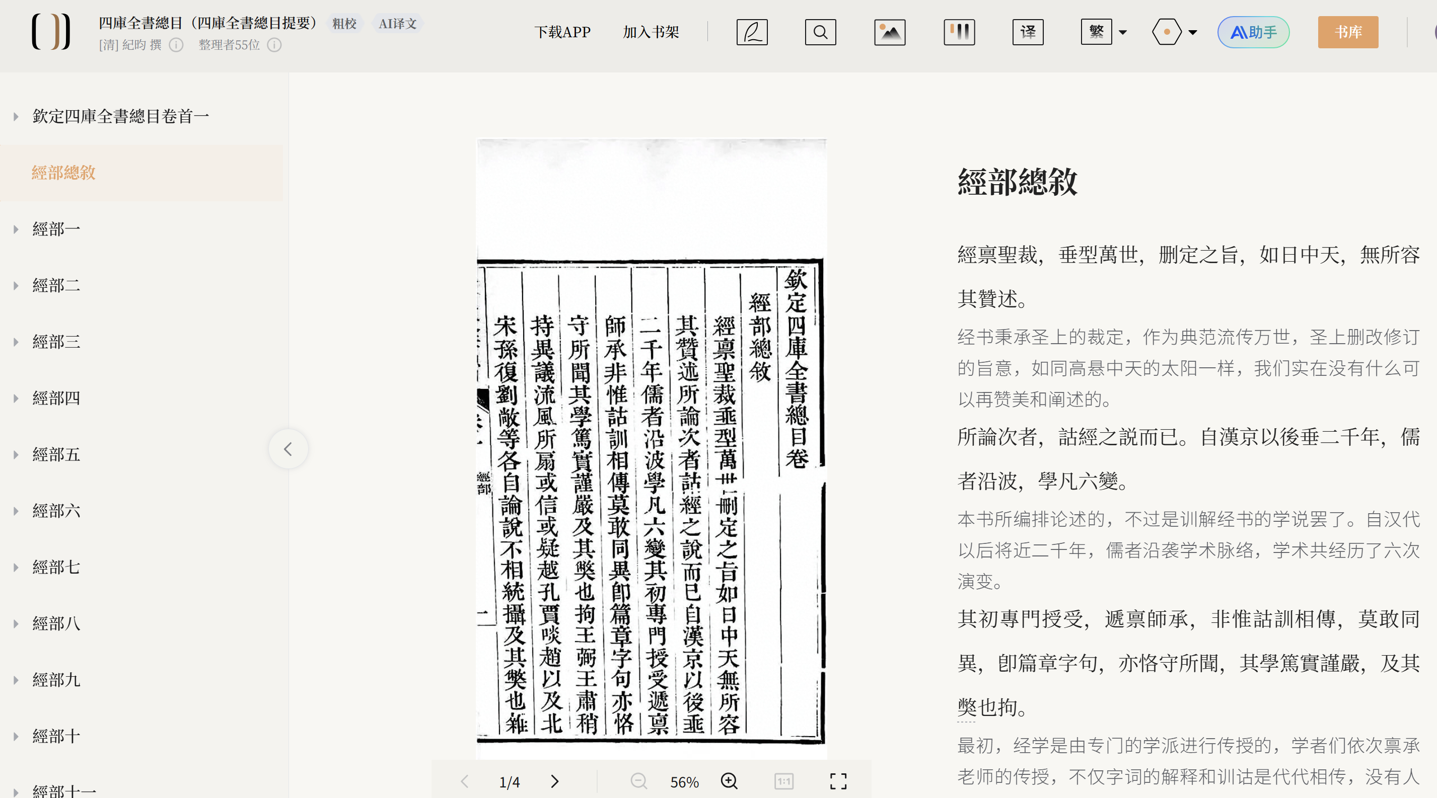Select the annotation pen tool
Screen dimensions: 1437x798
pos(752,32)
